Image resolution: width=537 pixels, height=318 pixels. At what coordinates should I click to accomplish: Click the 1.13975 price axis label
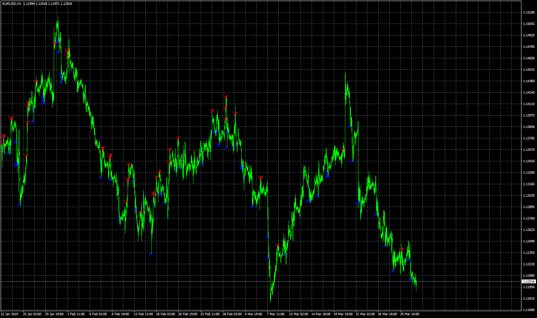tap(528, 115)
